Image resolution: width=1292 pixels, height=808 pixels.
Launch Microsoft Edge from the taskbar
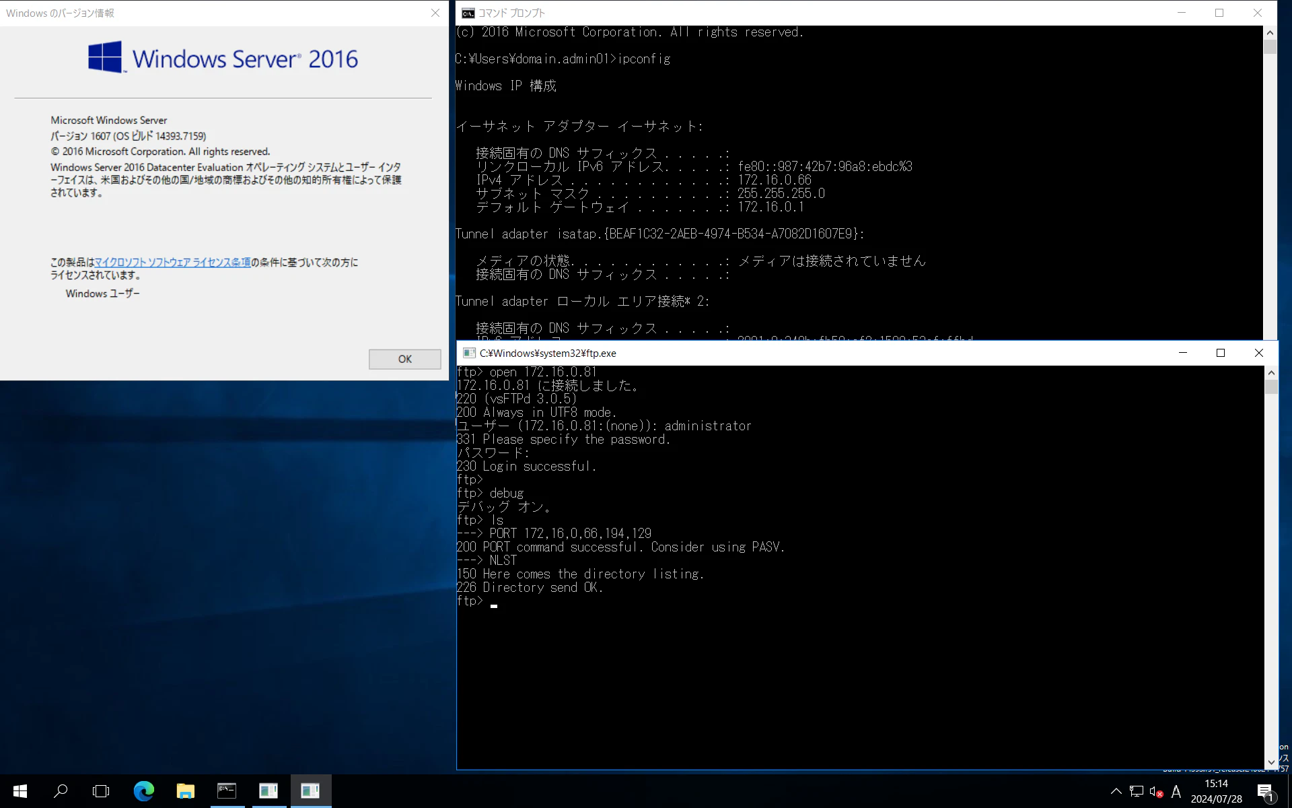coord(143,791)
